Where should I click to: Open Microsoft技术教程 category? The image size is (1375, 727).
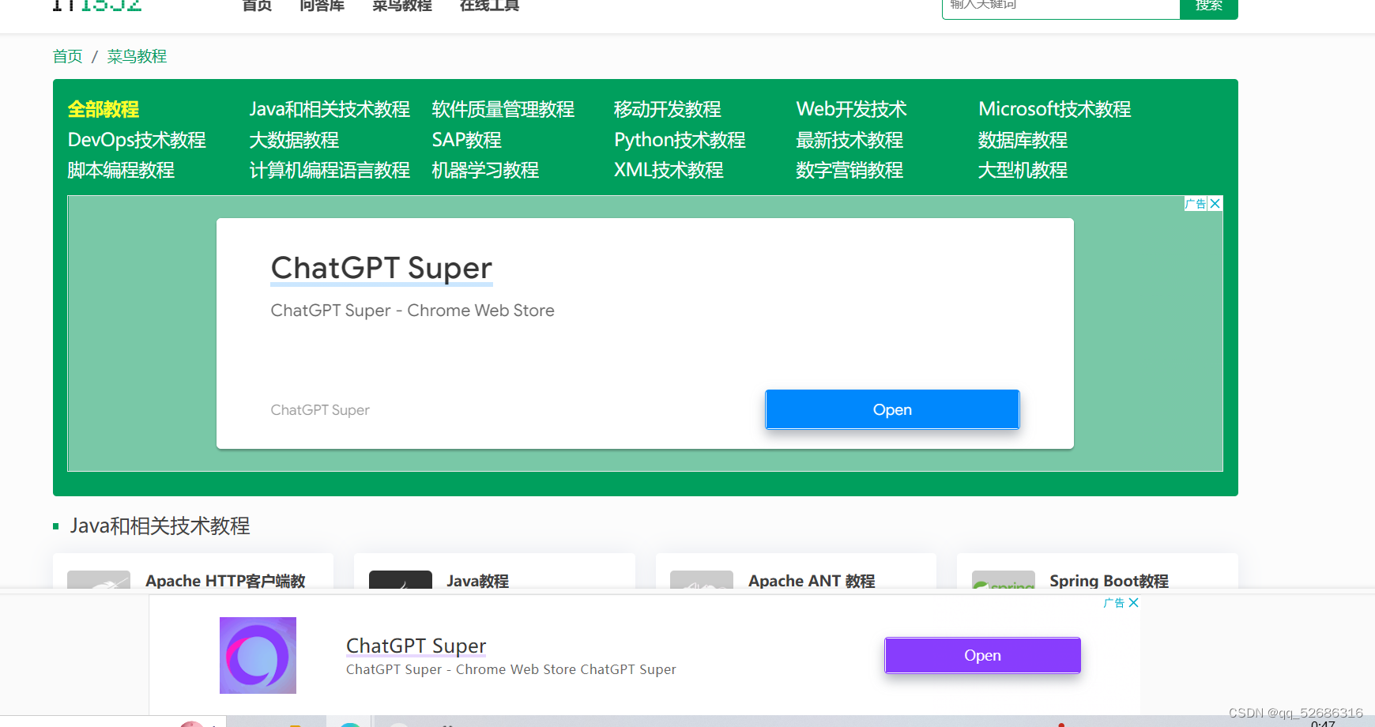tap(1055, 109)
